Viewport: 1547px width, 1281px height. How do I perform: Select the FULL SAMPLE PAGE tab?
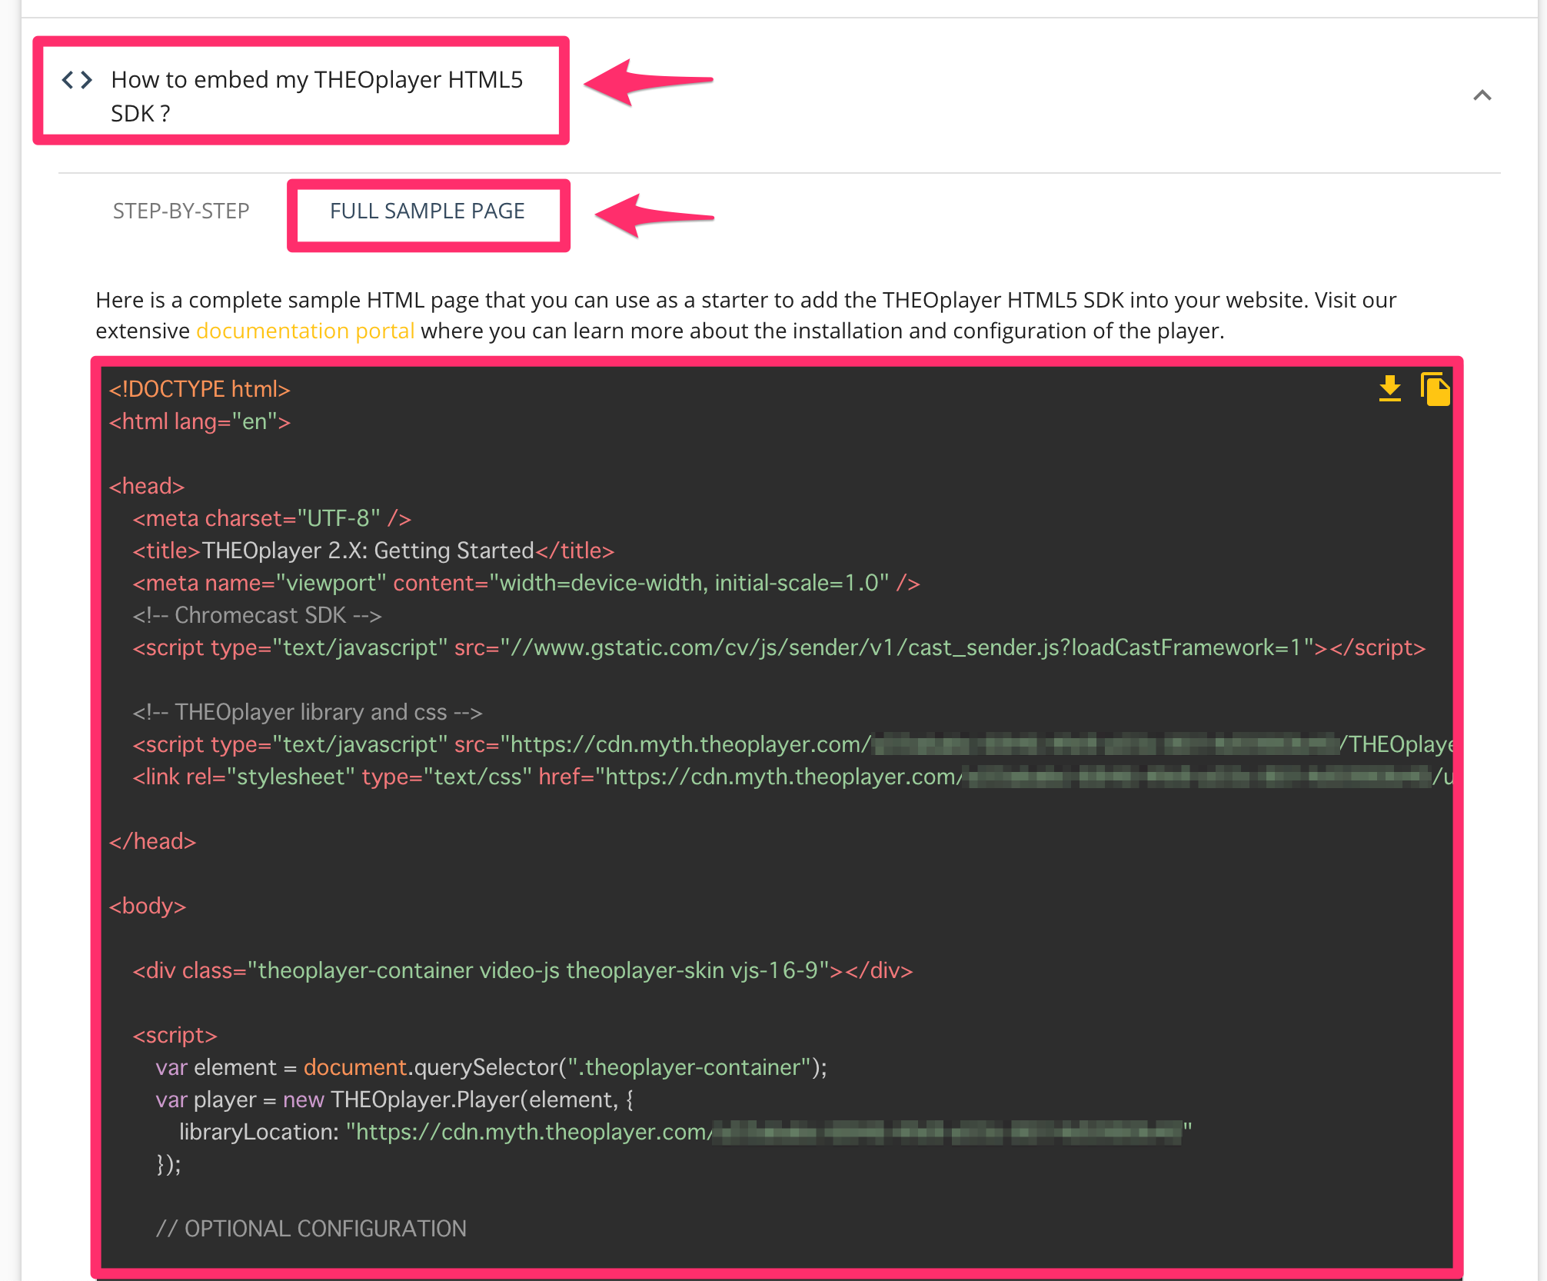pos(428,211)
